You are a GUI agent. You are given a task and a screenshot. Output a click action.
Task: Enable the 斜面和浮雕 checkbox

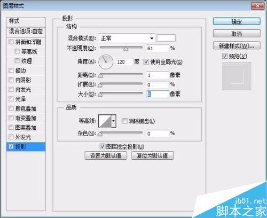tap(11, 42)
